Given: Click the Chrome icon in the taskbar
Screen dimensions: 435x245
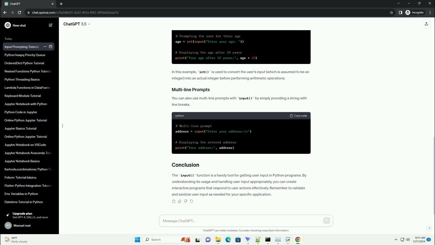Looking at the screenshot, I should [298, 240].
